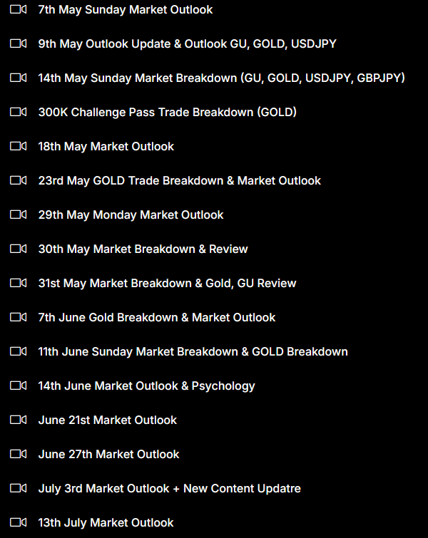Click video icon for 23rd May GOLD Trade Breakdown
This screenshot has width=428, height=538.
[18, 181]
